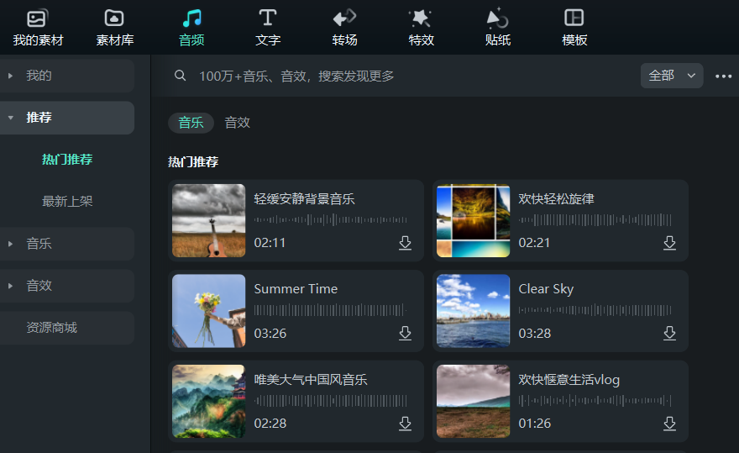This screenshot has width=739, height=453.
Task: Switch to the 音效 tab
Action: [237, 123]
